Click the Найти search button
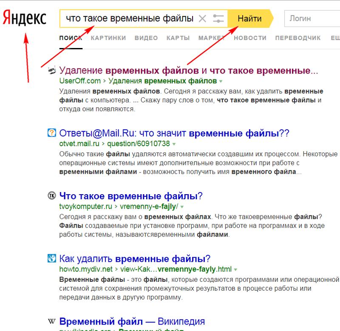Image resolution: width=340 pixels, height=331 pixels. pos(250,18)
